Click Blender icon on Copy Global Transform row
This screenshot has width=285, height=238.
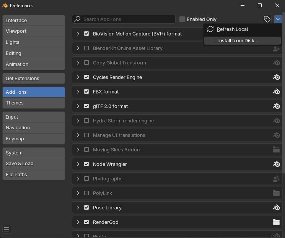click(276, 63)
